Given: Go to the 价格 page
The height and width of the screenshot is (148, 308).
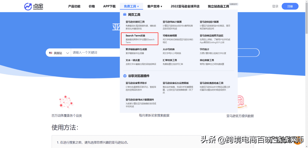Looking at the screenshot, I should pos(92,6).
